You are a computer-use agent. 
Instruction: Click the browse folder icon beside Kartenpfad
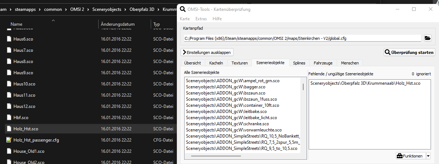(x=427, y=38)
